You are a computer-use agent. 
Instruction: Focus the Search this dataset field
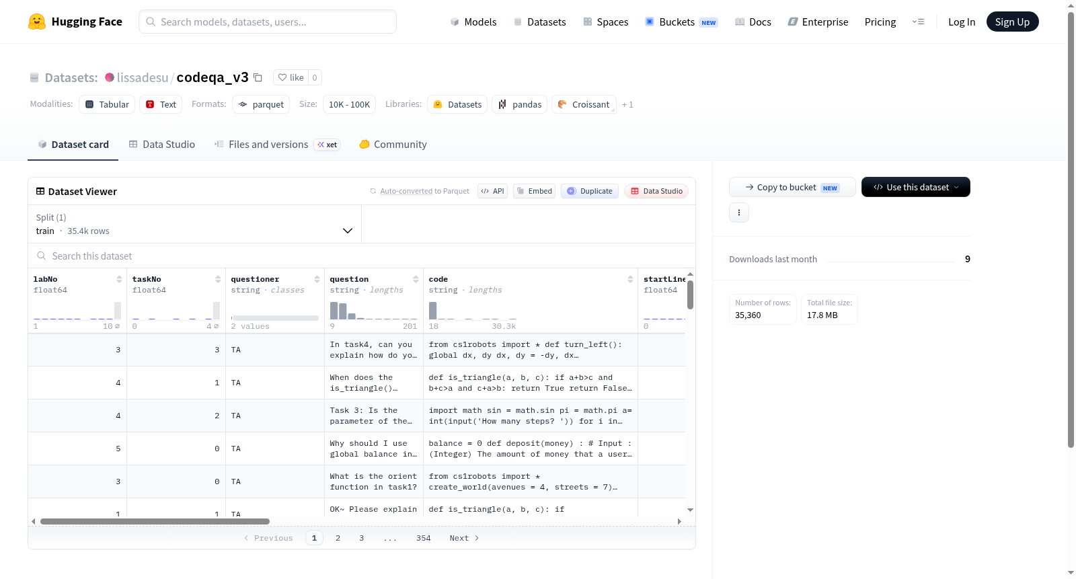tap(362, 256)
